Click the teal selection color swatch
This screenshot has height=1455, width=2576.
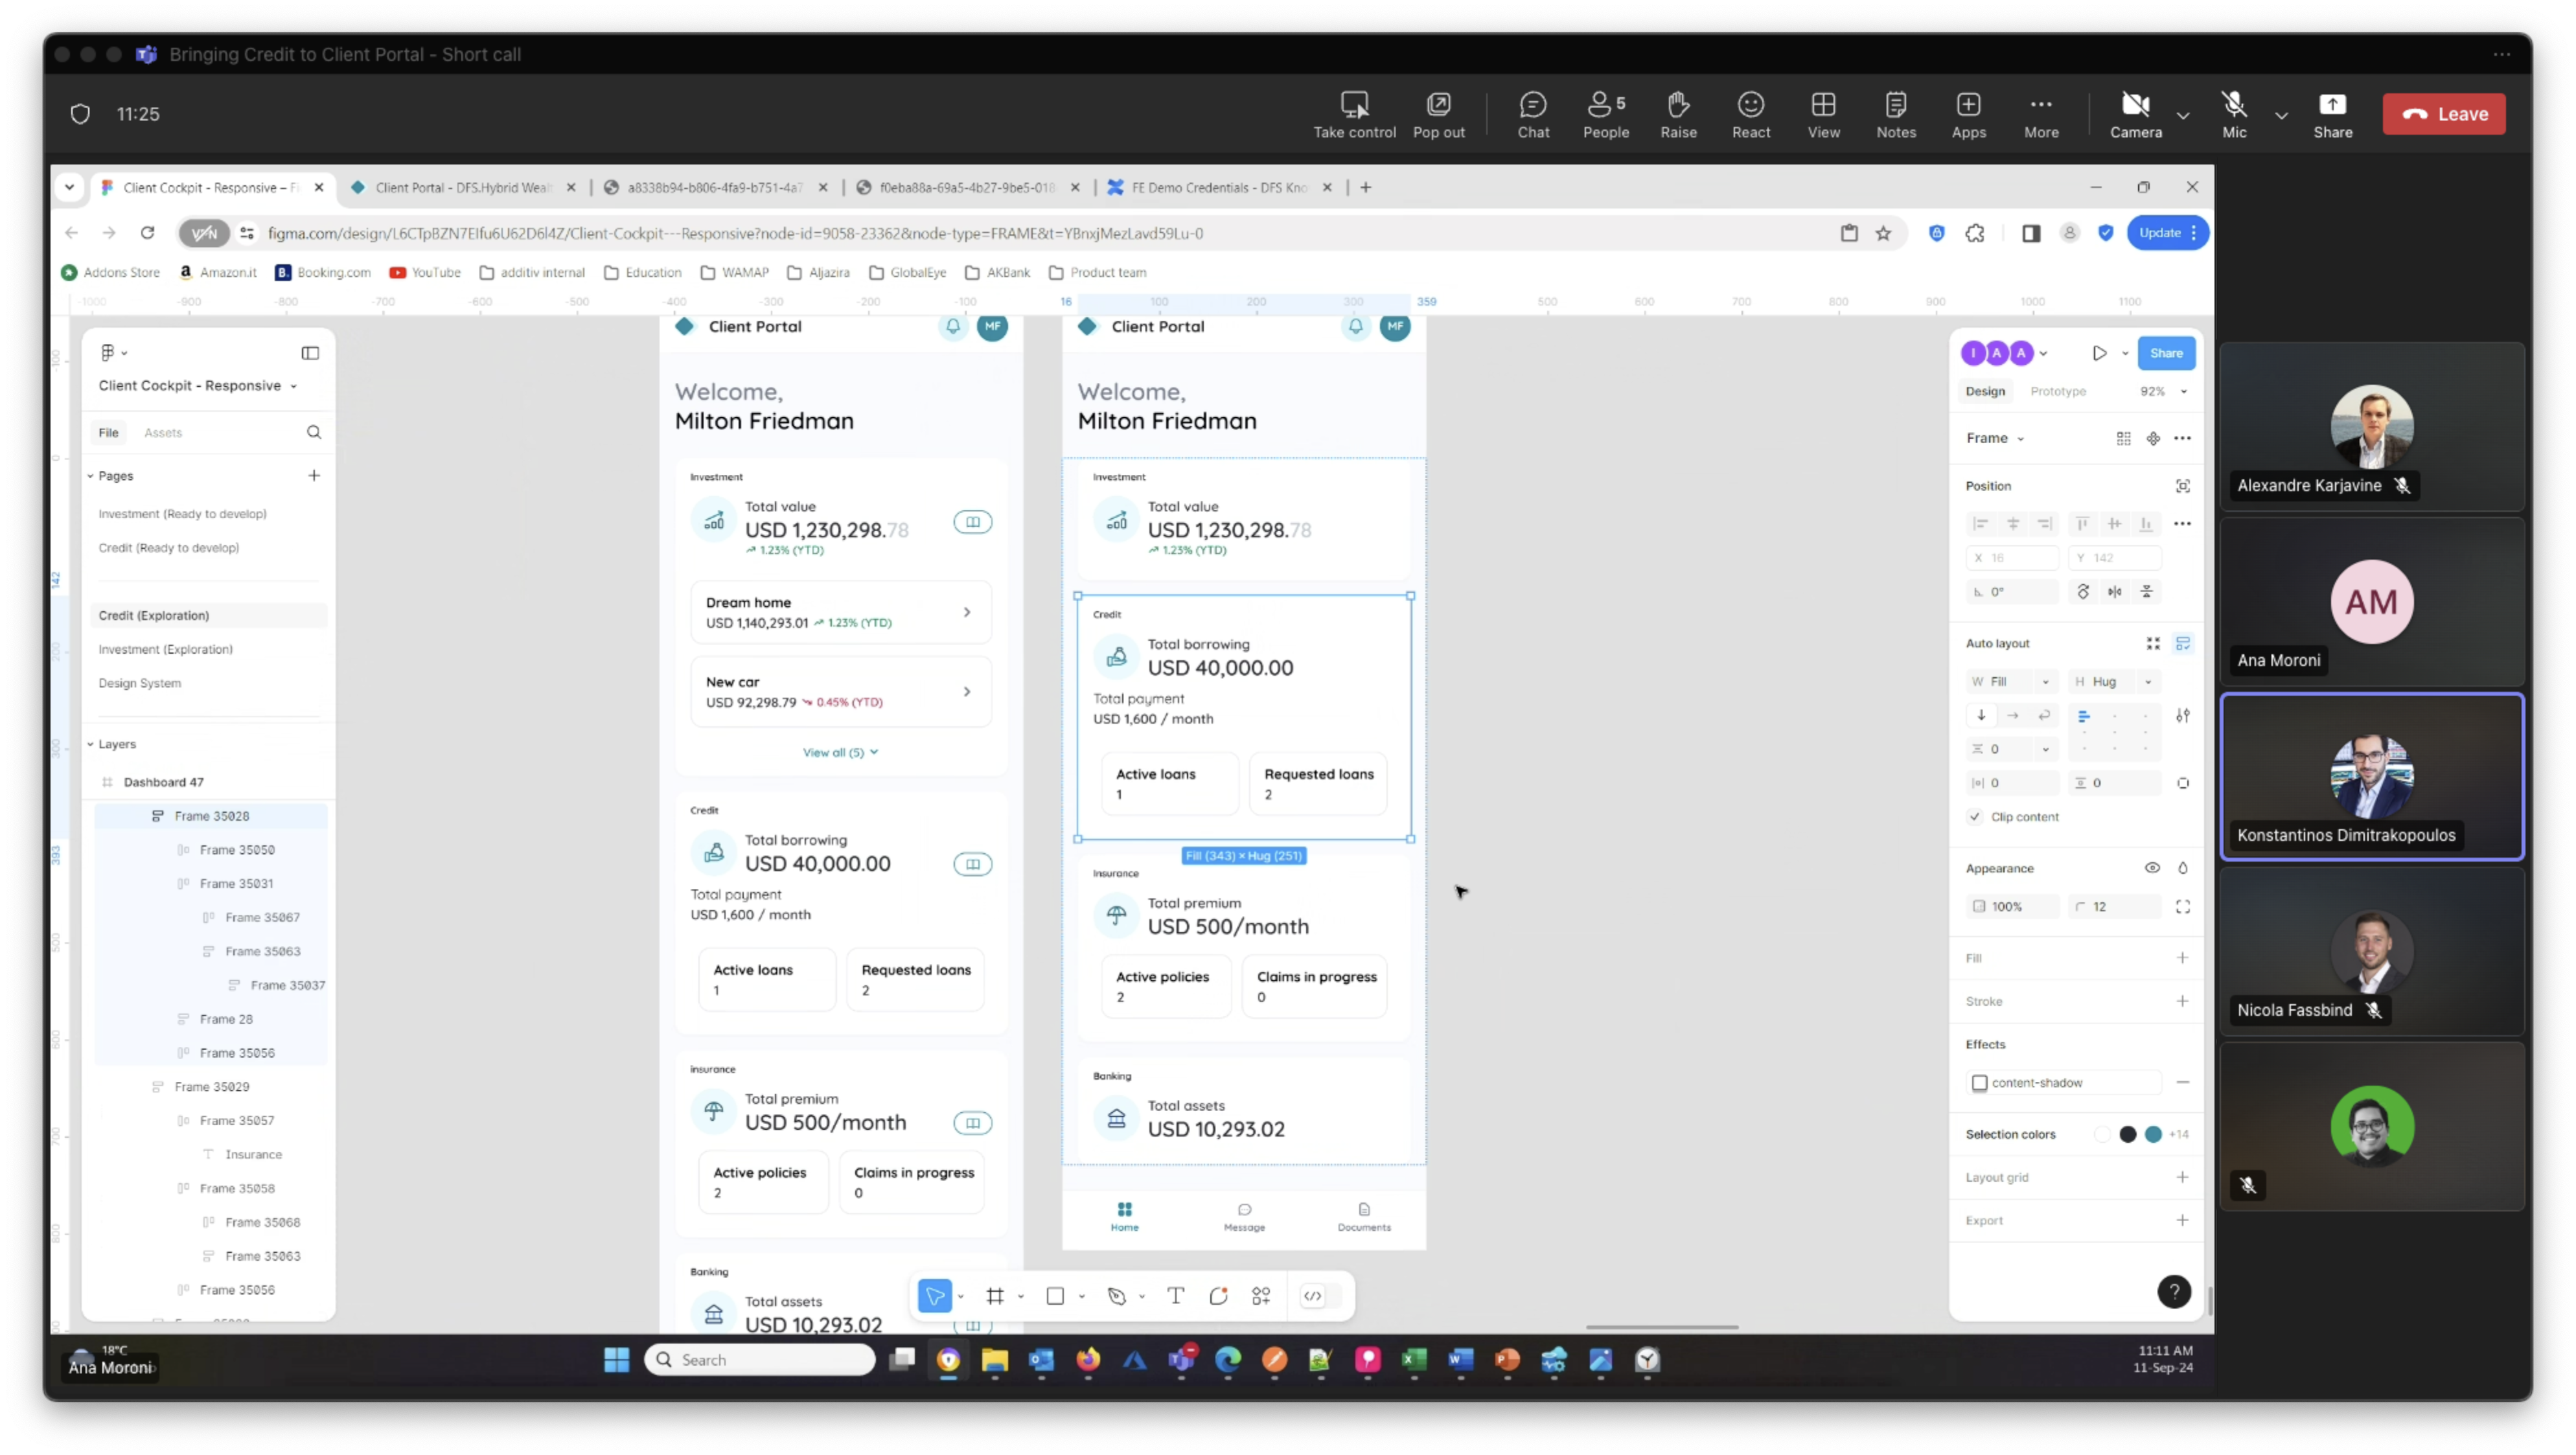point(2152,1134)
